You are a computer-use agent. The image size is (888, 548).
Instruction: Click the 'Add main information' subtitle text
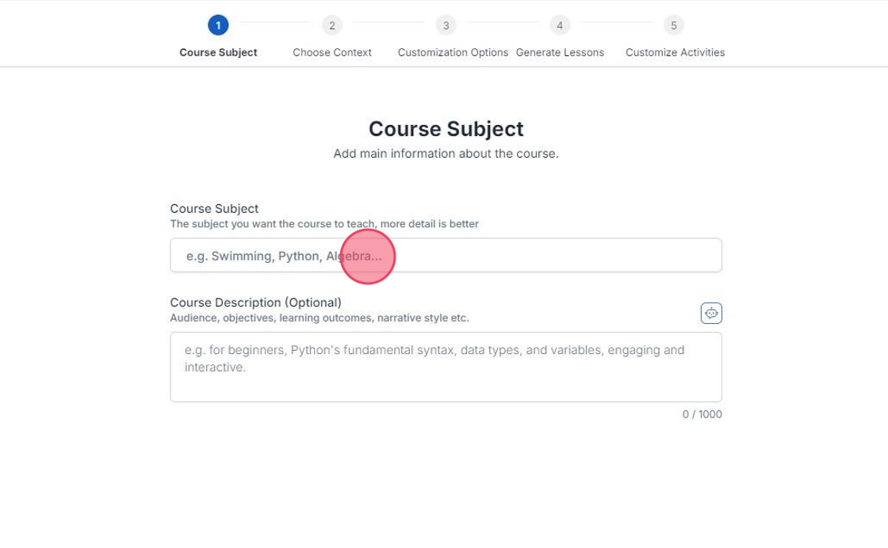(x=446, y=154)
